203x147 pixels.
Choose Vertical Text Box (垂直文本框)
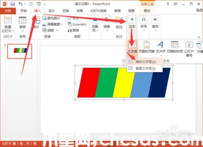145,68
